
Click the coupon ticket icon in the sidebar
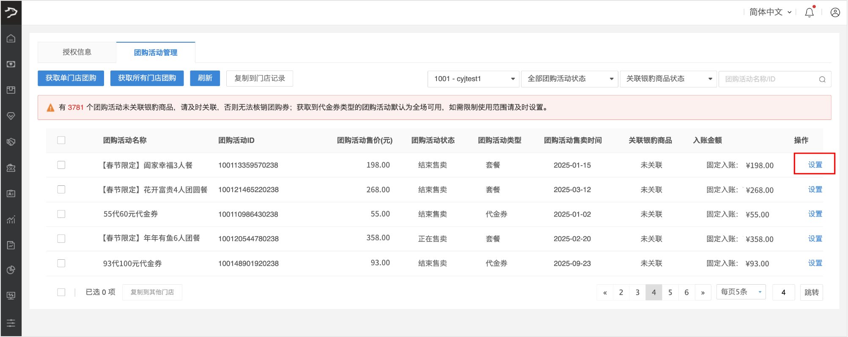pyautogui.click(x=11, y=168)
